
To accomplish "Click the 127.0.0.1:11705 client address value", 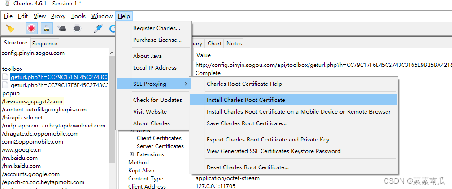I will coord(215,186).
